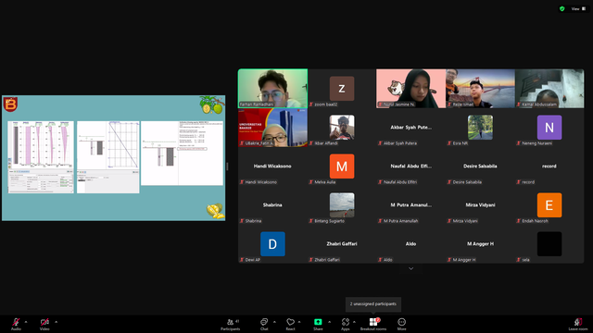Click the 'Dewi AP' name label

coord(253,260)
